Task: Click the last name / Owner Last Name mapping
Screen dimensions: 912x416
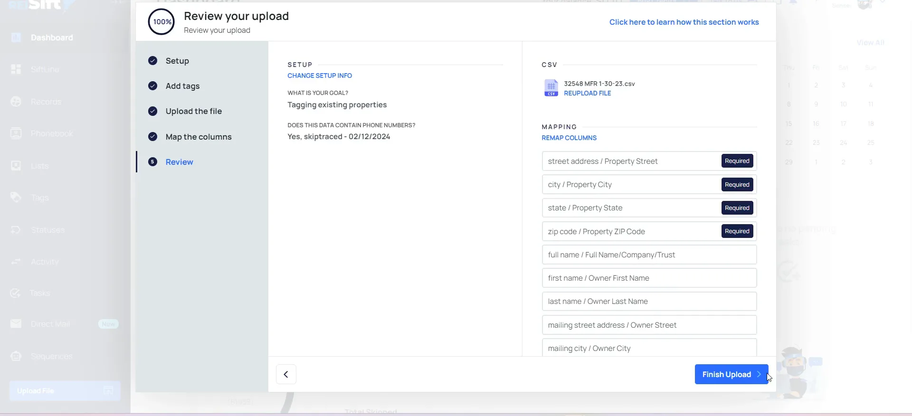Action: pos(649,301)
